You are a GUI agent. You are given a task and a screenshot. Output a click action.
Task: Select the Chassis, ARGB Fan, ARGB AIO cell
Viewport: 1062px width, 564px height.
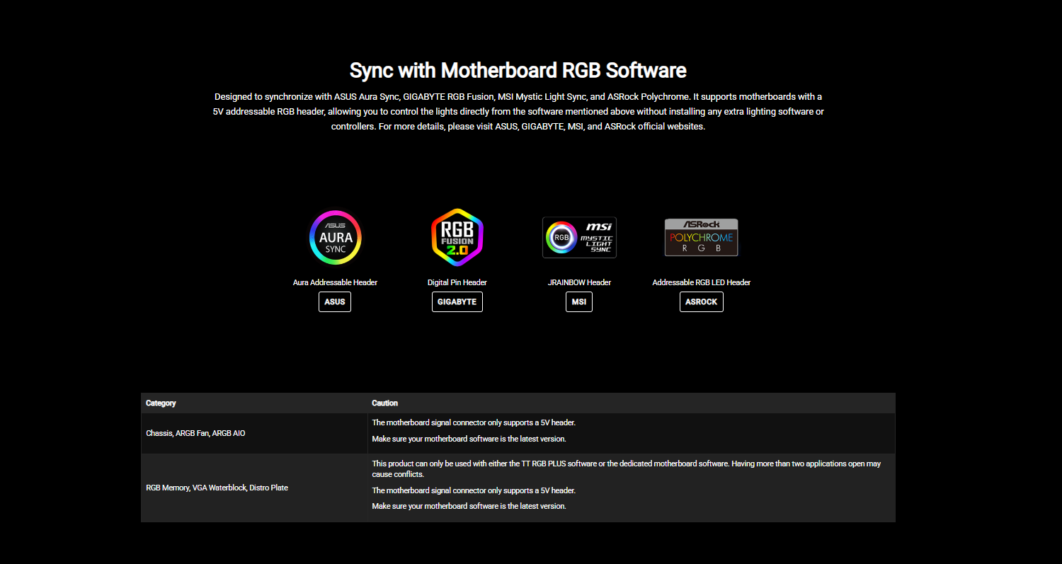tap(195, 433)
